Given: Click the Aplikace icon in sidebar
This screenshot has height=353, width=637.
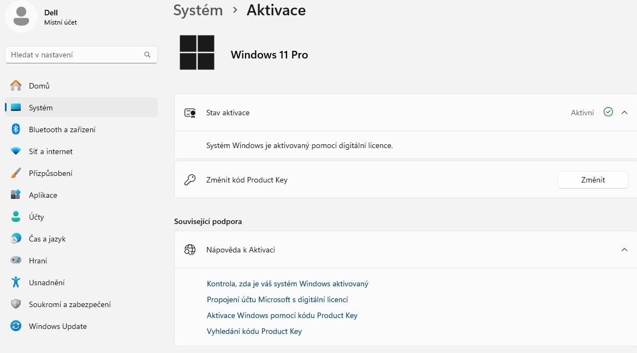Looking at the screenshot, I should coord(16,195).
